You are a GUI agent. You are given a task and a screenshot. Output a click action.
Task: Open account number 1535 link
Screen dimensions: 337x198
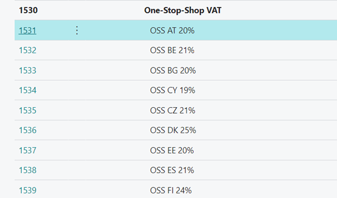tap(28, 110)
